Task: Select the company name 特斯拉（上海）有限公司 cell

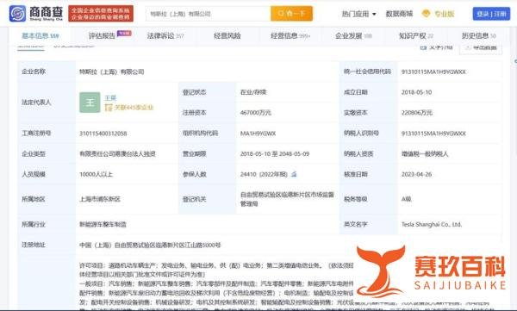Action: coord(112,72)
